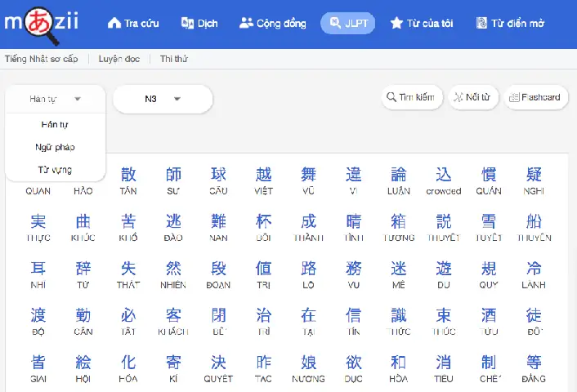Open kanji 決 QUYẾT
Image resolution: width=577 pixels, height=392 pixels.
[x=218, y=368]
